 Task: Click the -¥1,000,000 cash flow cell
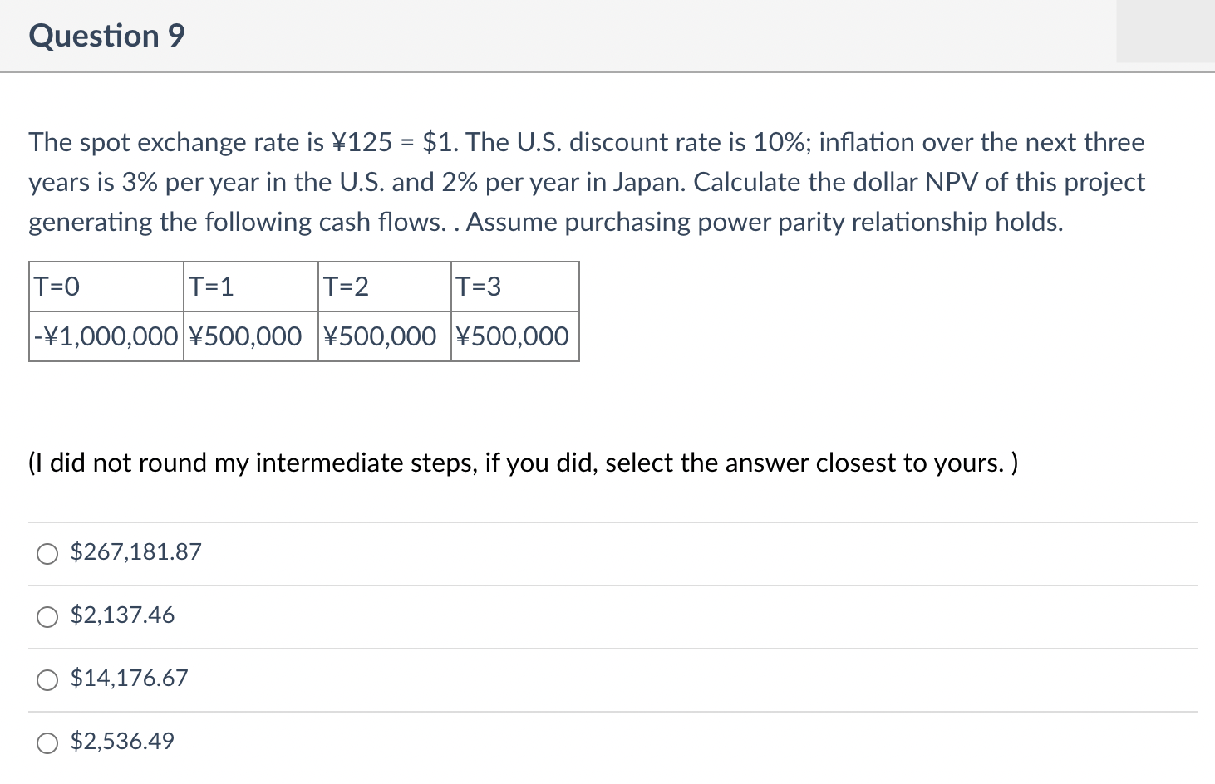106,336
